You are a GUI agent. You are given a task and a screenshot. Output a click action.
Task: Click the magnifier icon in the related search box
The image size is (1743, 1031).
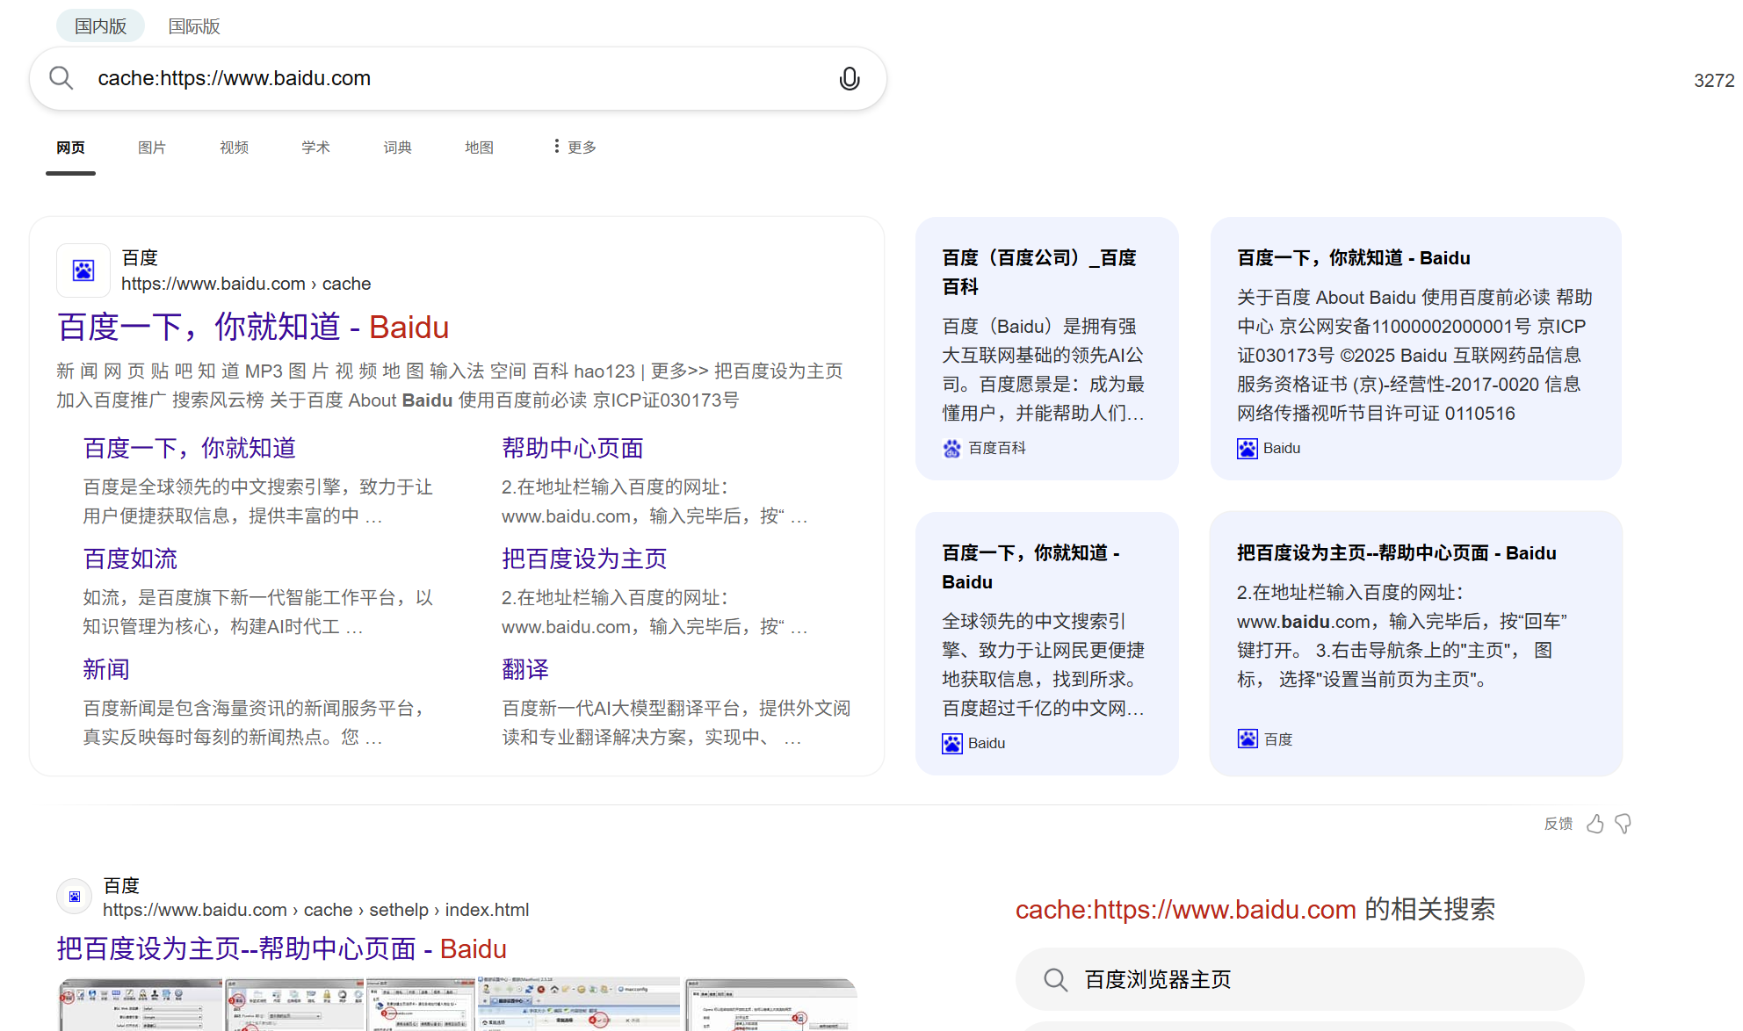[1055, 979]
